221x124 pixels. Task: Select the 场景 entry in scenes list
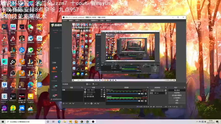(73, 90)
